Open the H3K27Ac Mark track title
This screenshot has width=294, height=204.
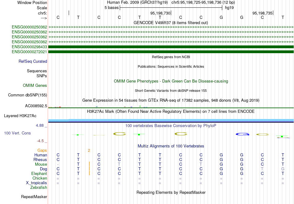171,112
